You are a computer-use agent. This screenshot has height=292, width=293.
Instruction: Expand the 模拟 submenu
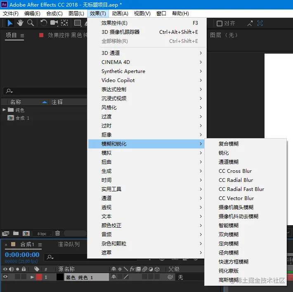[x=146, y=153]
